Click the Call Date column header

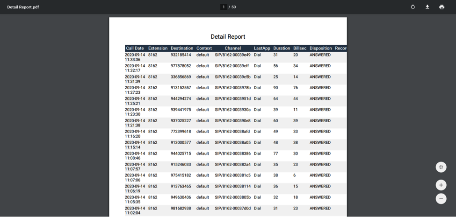point(135,48)
